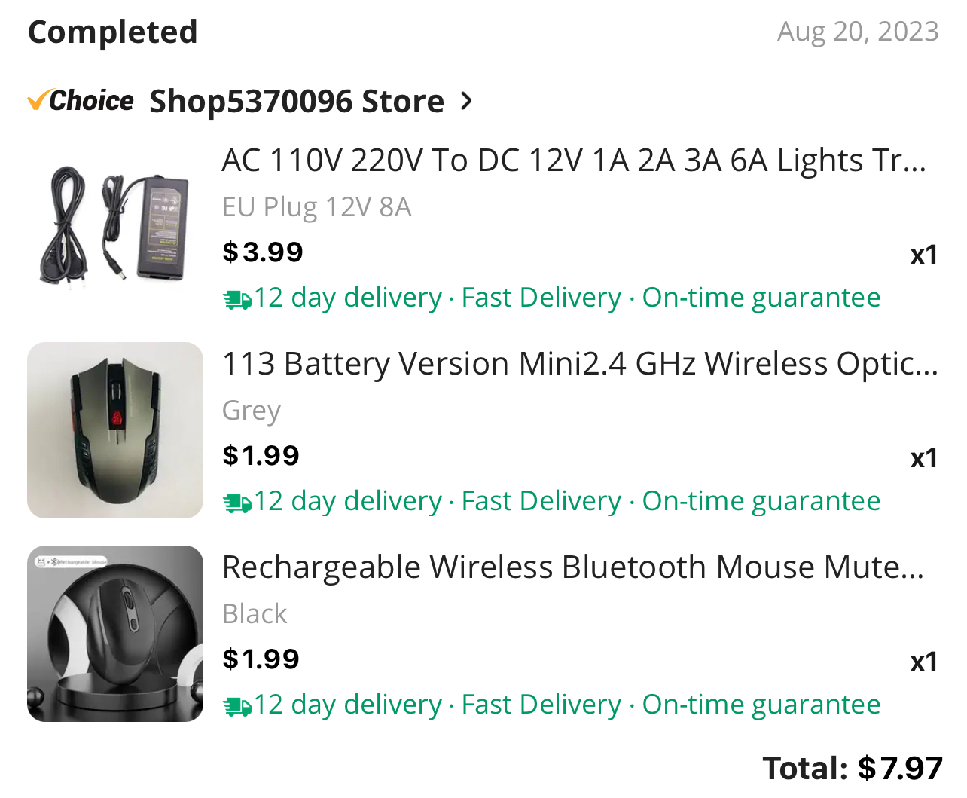Click the Aug 20, 2023 order date

coord(858,32)
